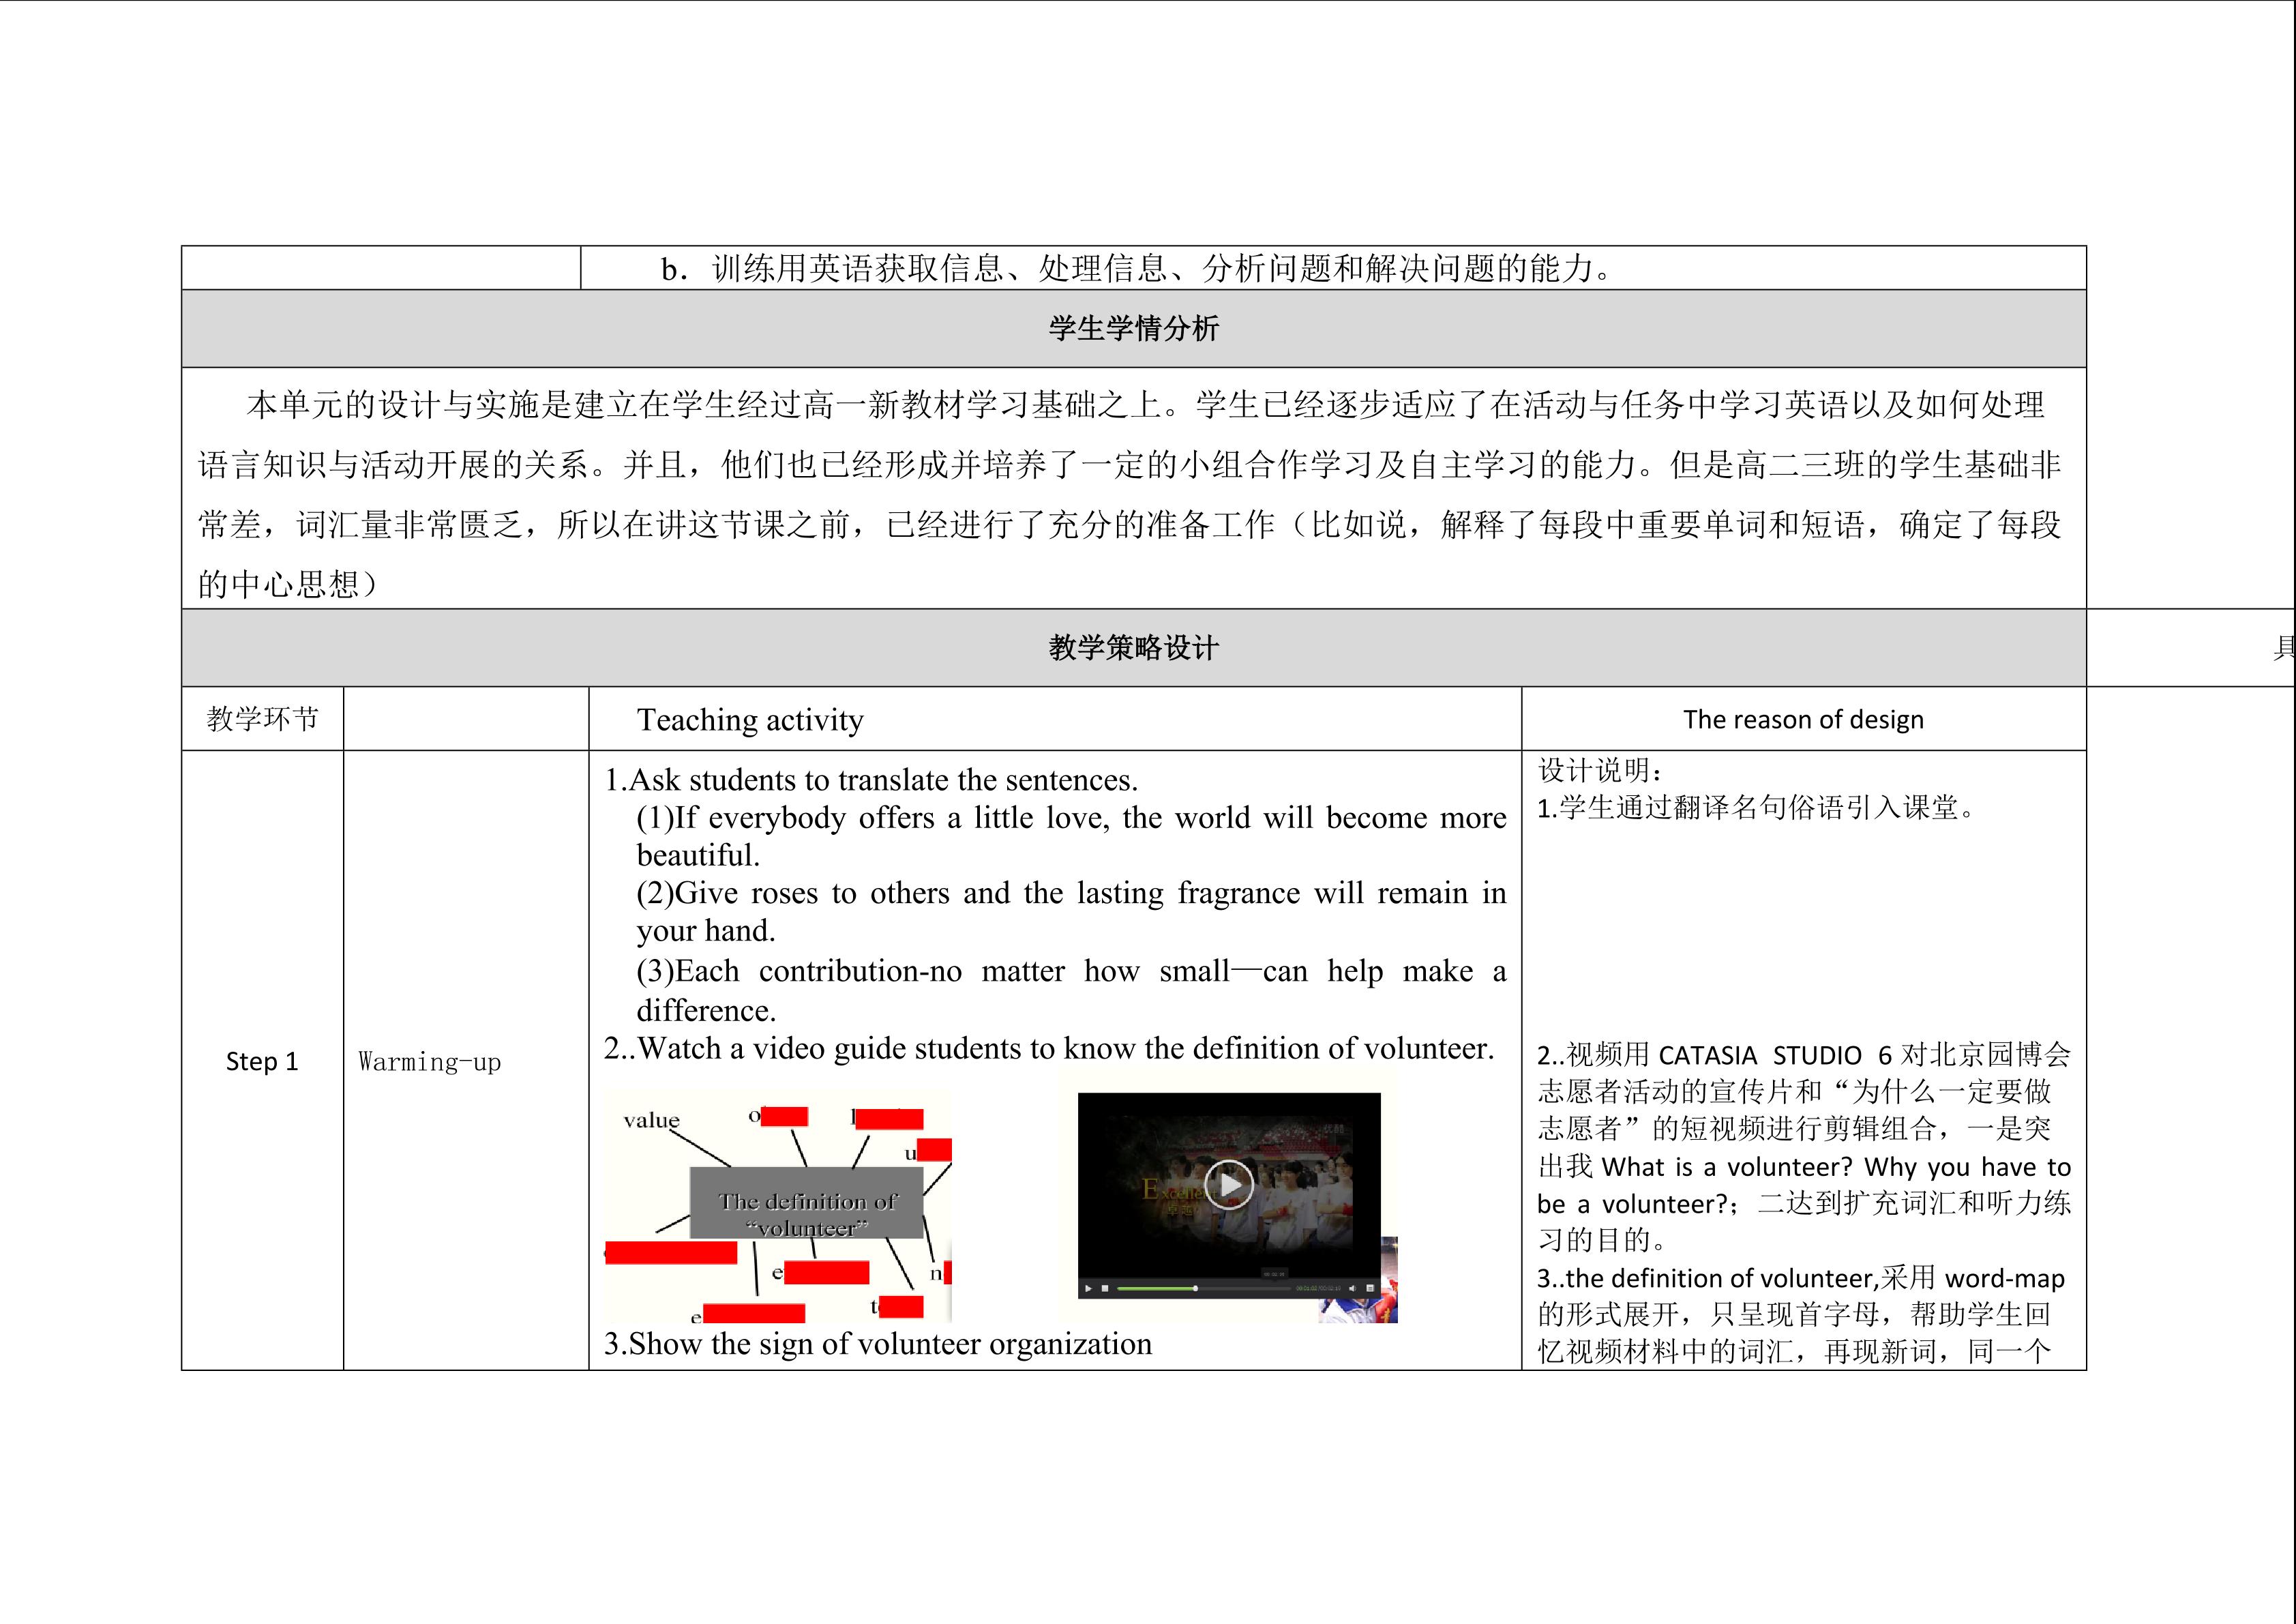
Task: Click the "Step 1" table cell
Action: pos(262,1061)
